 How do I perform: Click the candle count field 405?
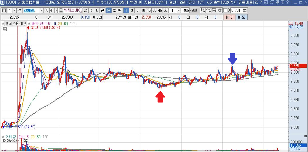185,10
